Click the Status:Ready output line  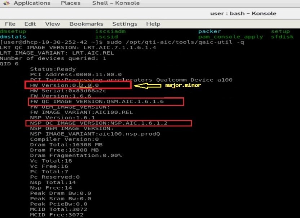point(53,69)
